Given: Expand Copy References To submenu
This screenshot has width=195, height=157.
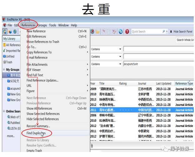Looking at the screenshot, I should pyautogui.click(x=87, y=52).
